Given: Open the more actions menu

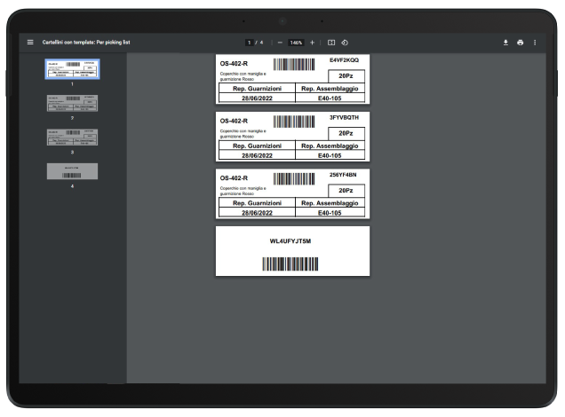Looking at the screenshot, I should (x=535, y=43).
